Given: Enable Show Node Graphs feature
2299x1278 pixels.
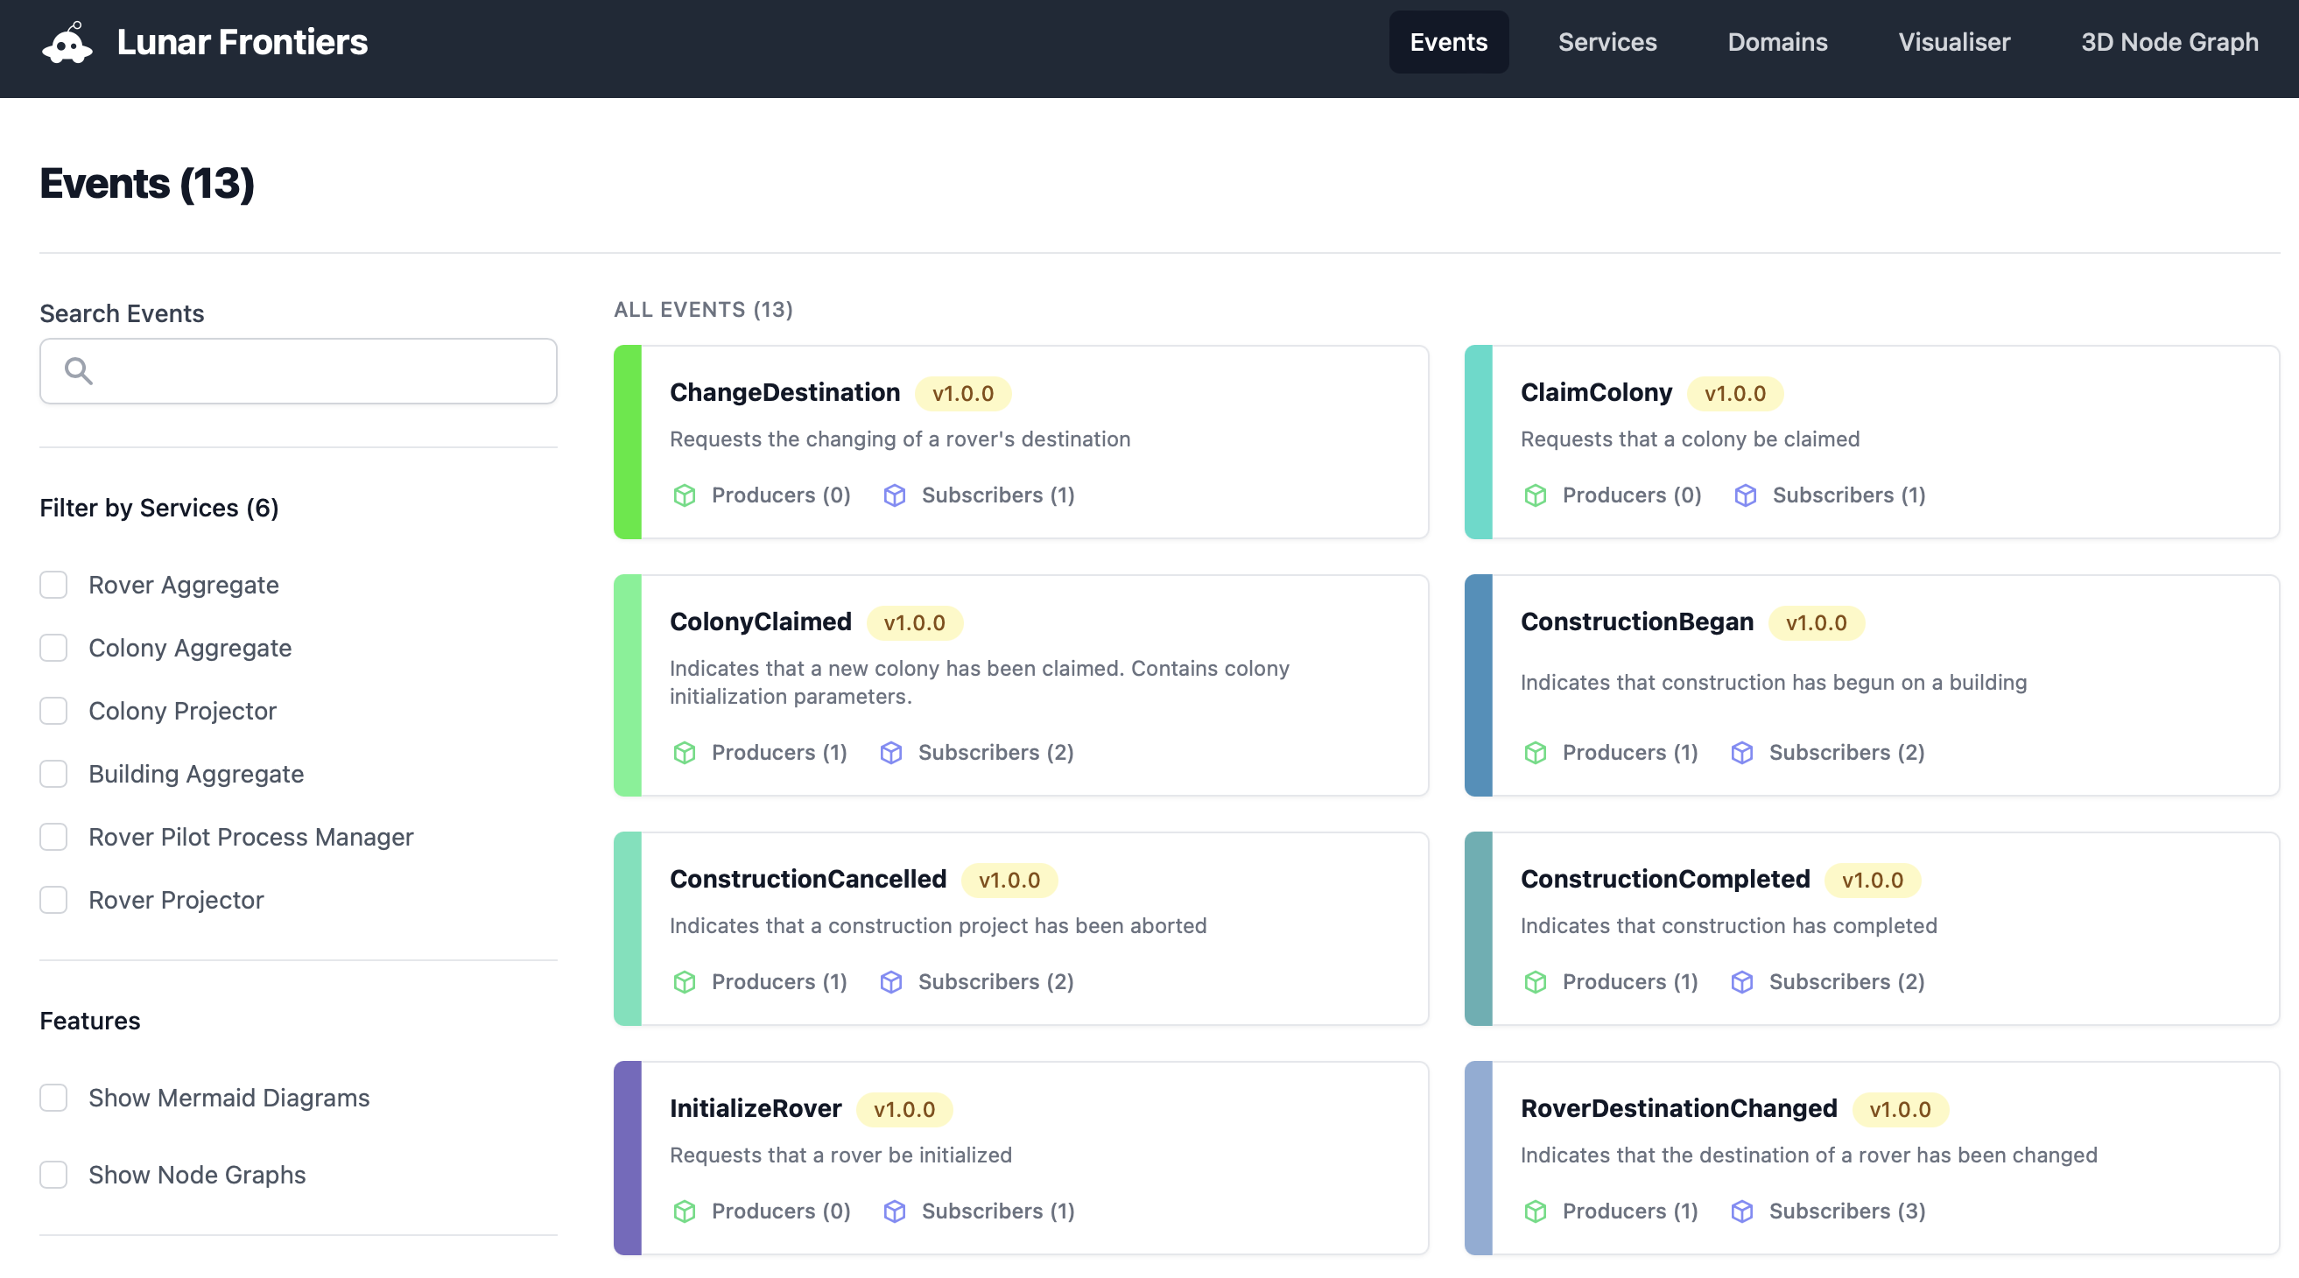Looking at the screenshot, I should [x=53, y=1174].
